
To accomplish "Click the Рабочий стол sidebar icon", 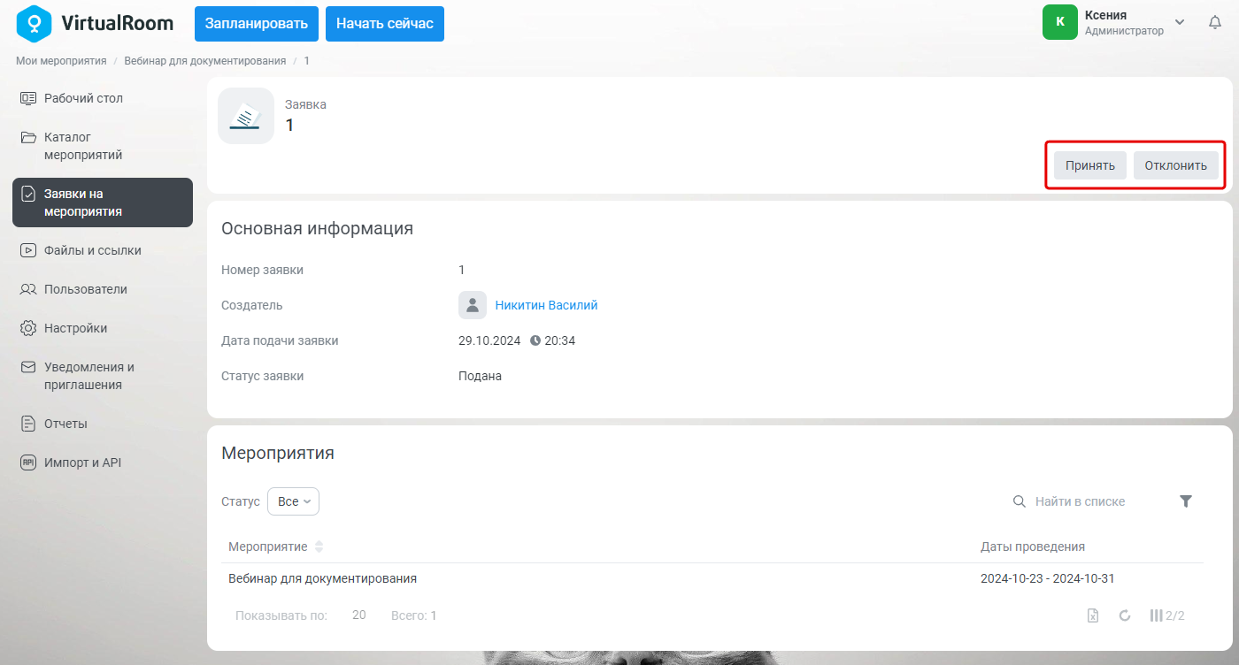I will pyautogui.click(x=28, y=98).
